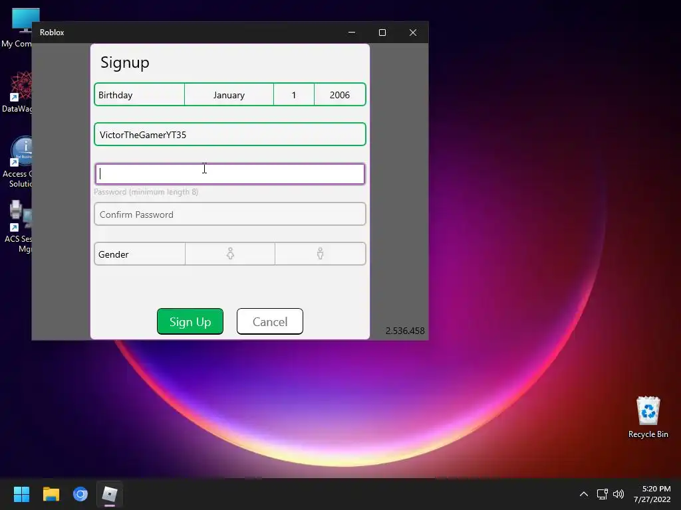Open the birthday year dropdown showing 2006

(x=340, y=94)
